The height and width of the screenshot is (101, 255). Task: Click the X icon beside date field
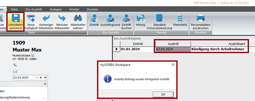(x=45, y=78)
